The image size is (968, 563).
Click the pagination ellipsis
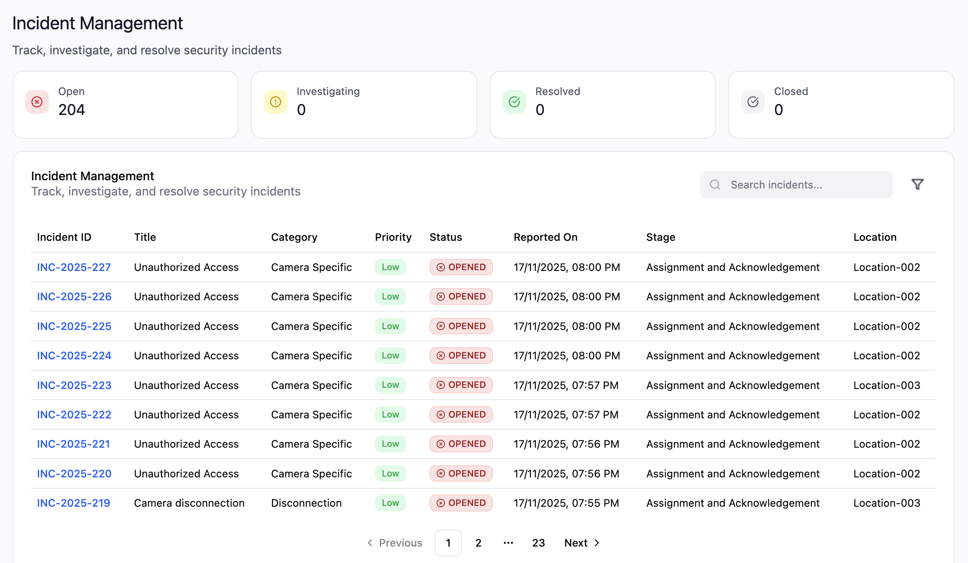point(508,543)
